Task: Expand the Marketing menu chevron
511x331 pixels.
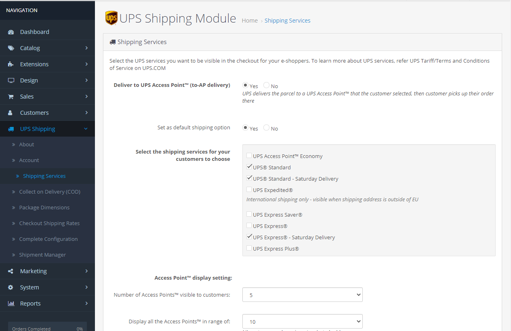Action: [86, 271]
